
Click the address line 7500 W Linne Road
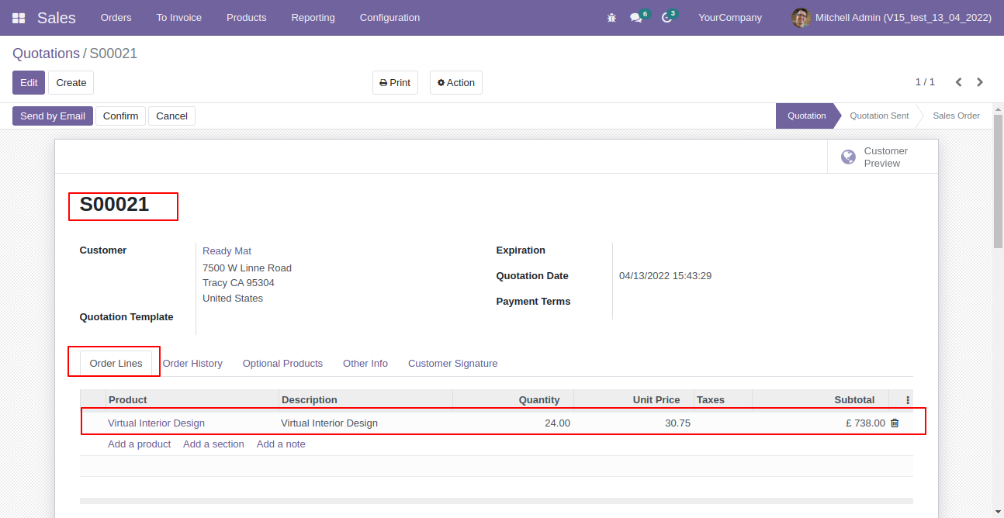click(247, 268)
